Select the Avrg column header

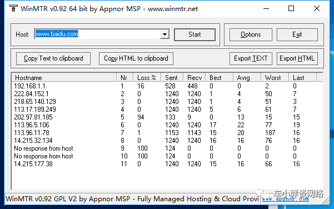(x=247, y=78)
